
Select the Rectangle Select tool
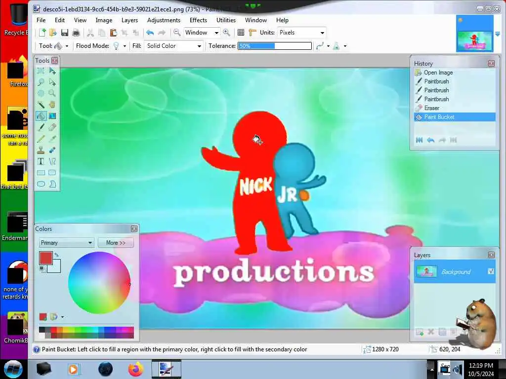point(41,71)
